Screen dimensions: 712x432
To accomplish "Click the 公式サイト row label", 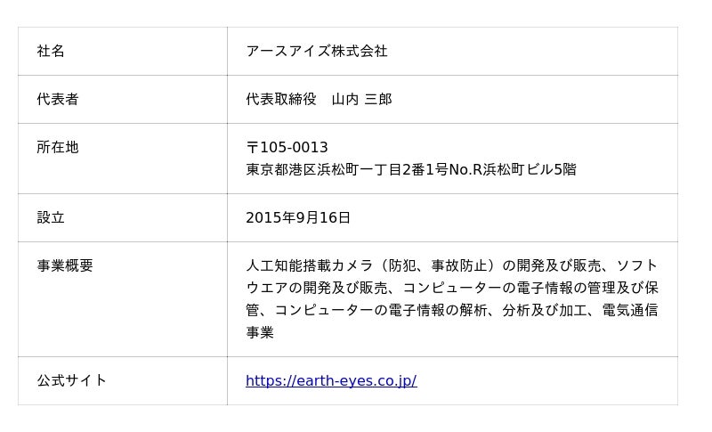I will pos(72,381).
